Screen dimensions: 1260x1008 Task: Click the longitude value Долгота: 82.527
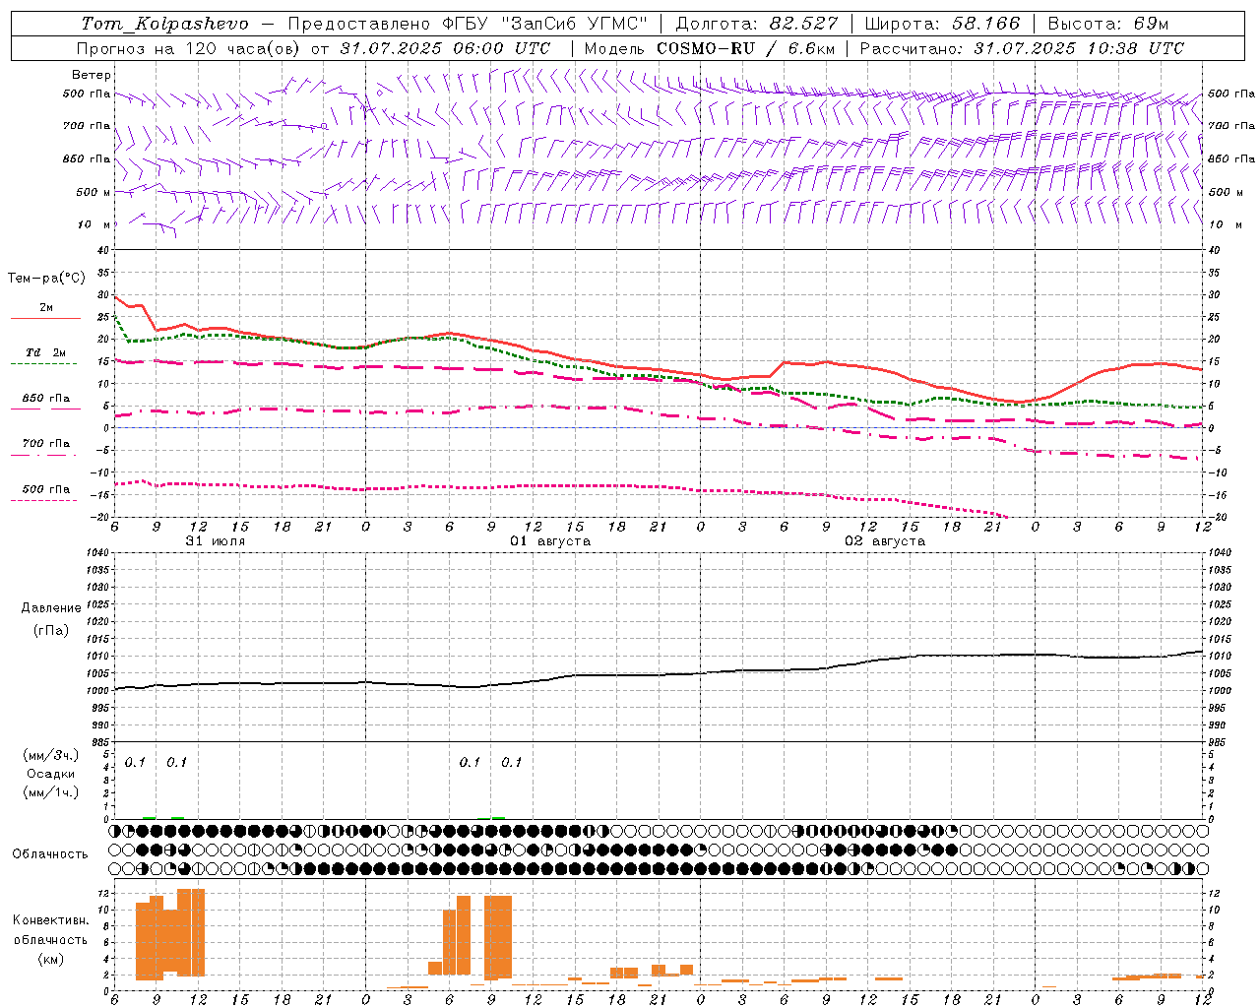[757, 24]
